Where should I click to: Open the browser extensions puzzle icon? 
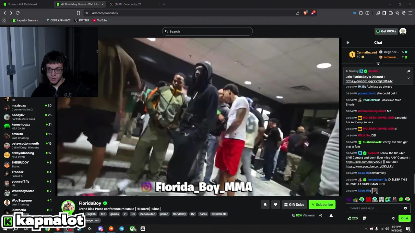[361, 13]
